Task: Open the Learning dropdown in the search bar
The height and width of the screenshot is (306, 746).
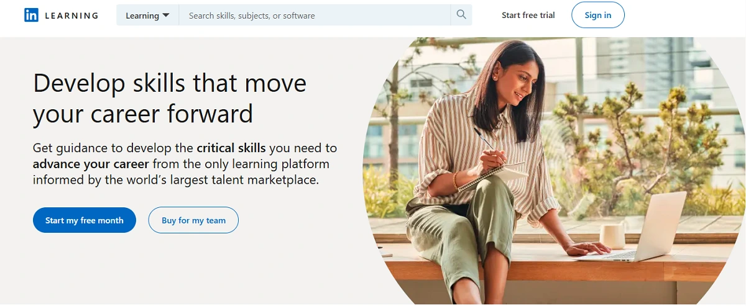Action: click(147, 16)
